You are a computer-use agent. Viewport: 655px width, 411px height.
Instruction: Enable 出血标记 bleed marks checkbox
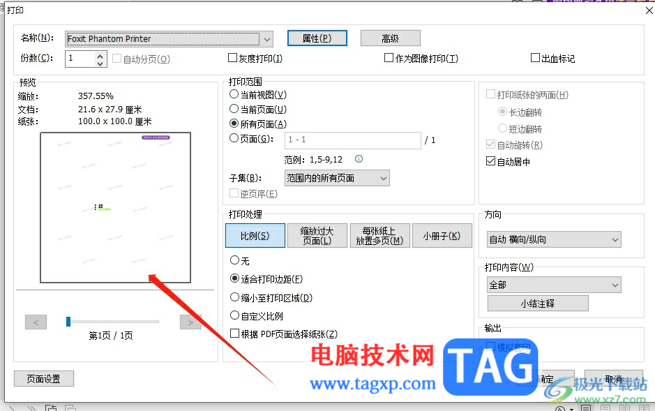tap(535, 58)
